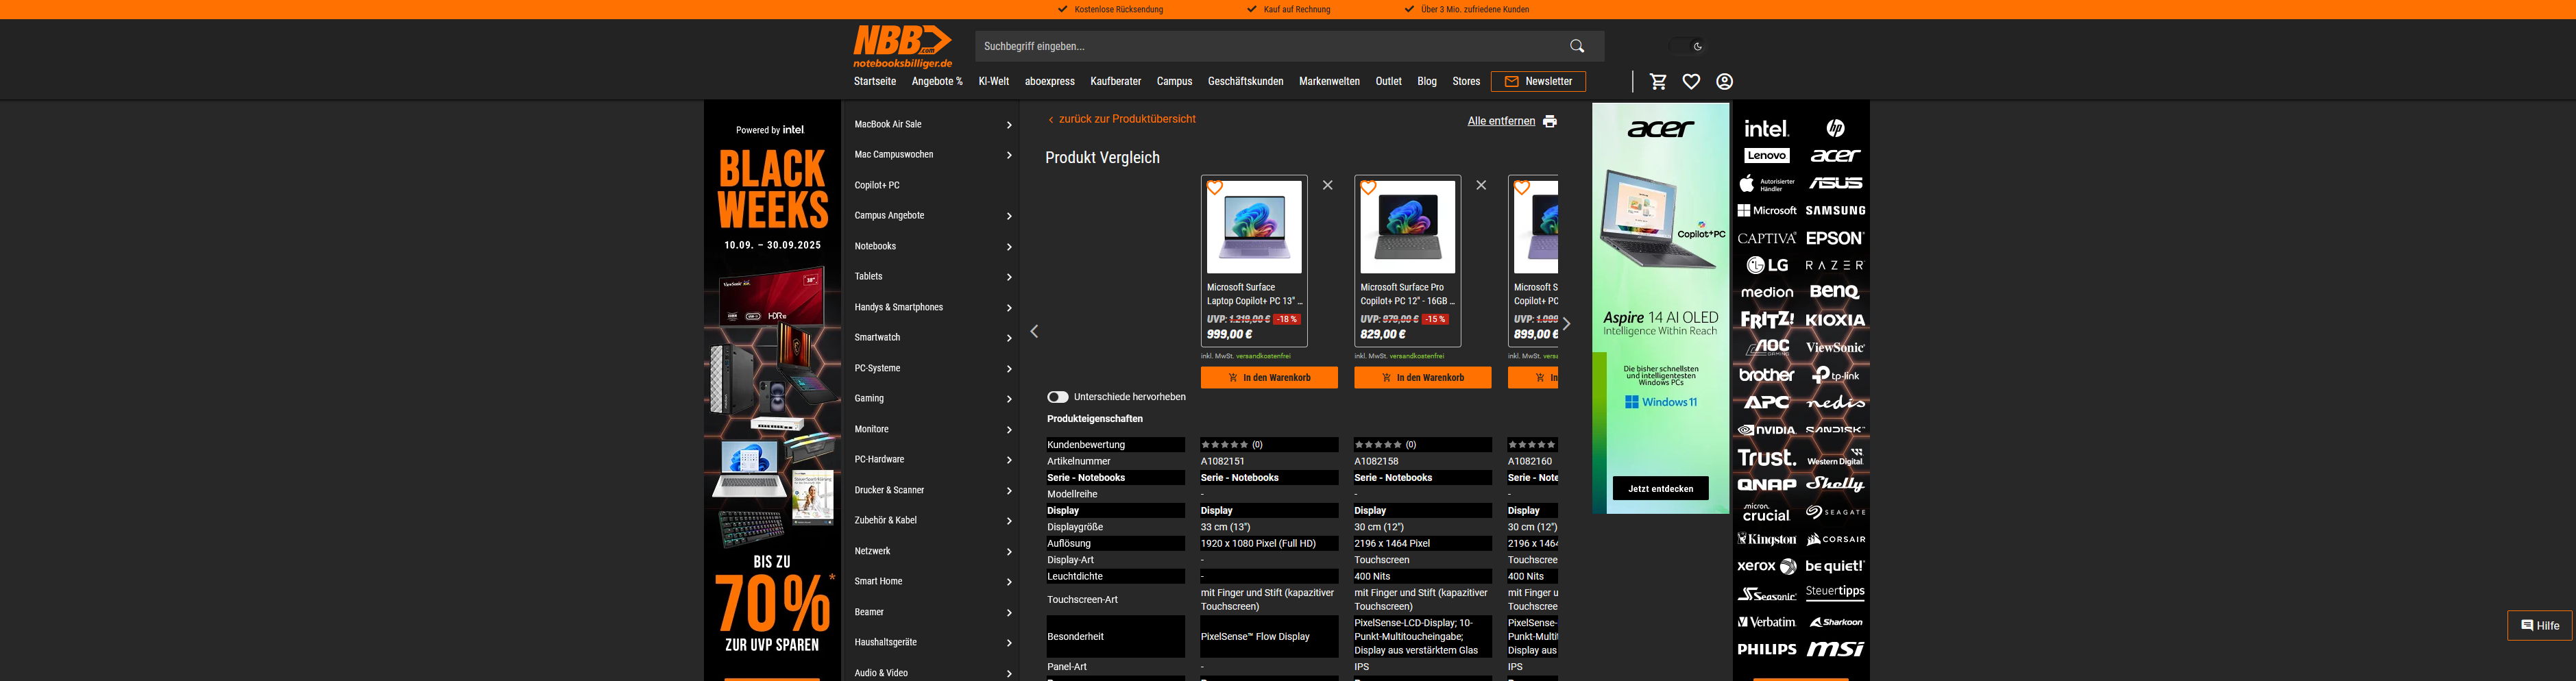Click the Razer brand logo
The image size is (2576, 681).
1835,266
